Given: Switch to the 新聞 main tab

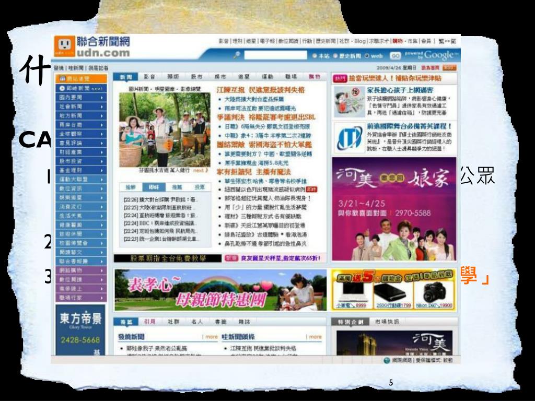Looking at the screenshot, I should 125,77.
